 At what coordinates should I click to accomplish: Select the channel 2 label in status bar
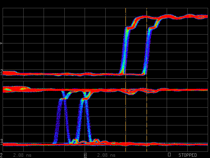(x=1, y=155)
